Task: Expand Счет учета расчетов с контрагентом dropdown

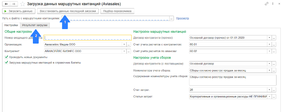Action: tap(269, 44)
